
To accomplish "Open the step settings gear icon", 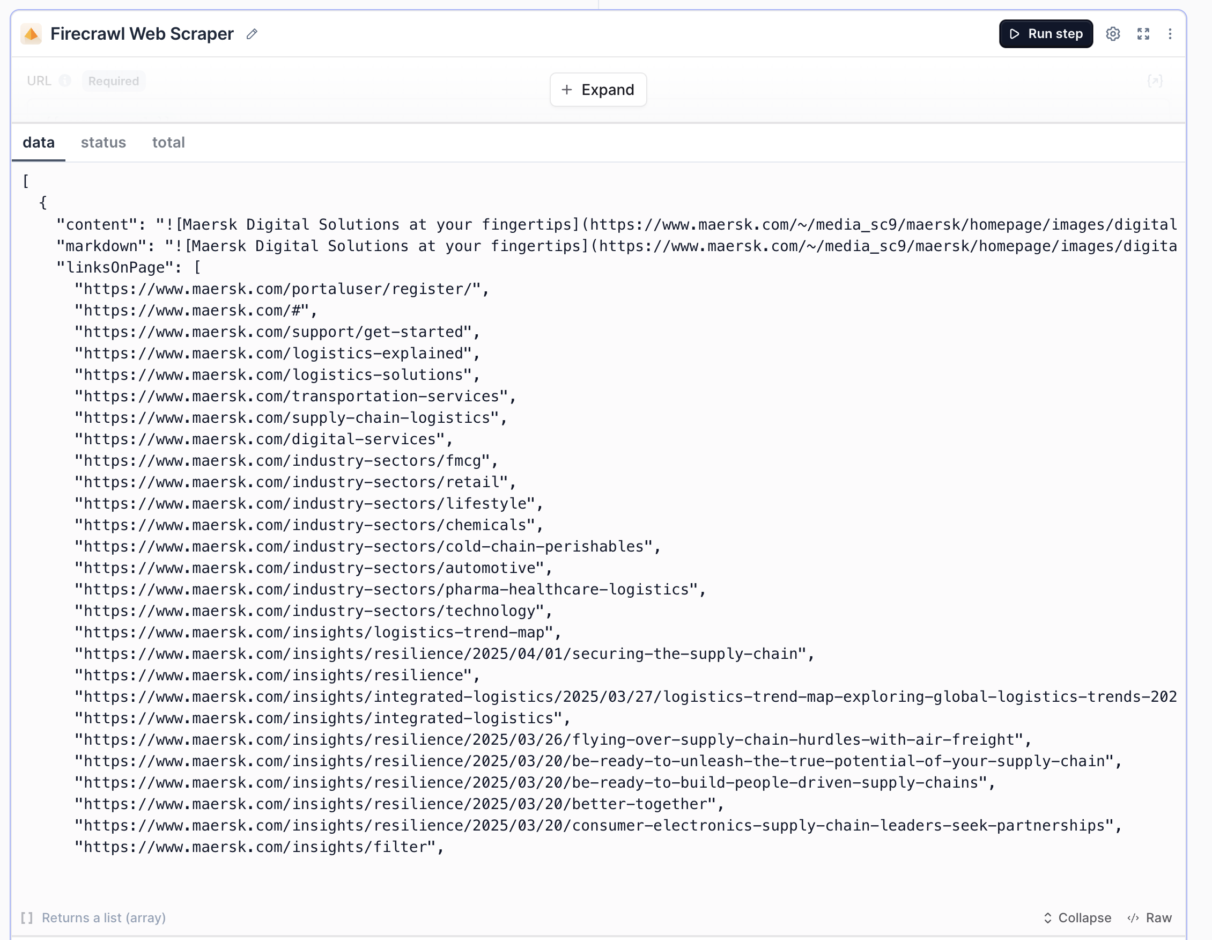I will (x=1113, y=34).
